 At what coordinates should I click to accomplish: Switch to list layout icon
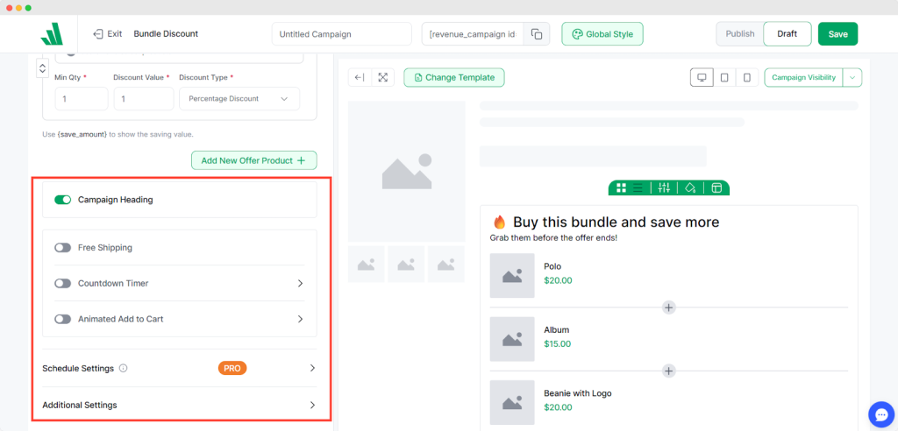tap(638, 187)
